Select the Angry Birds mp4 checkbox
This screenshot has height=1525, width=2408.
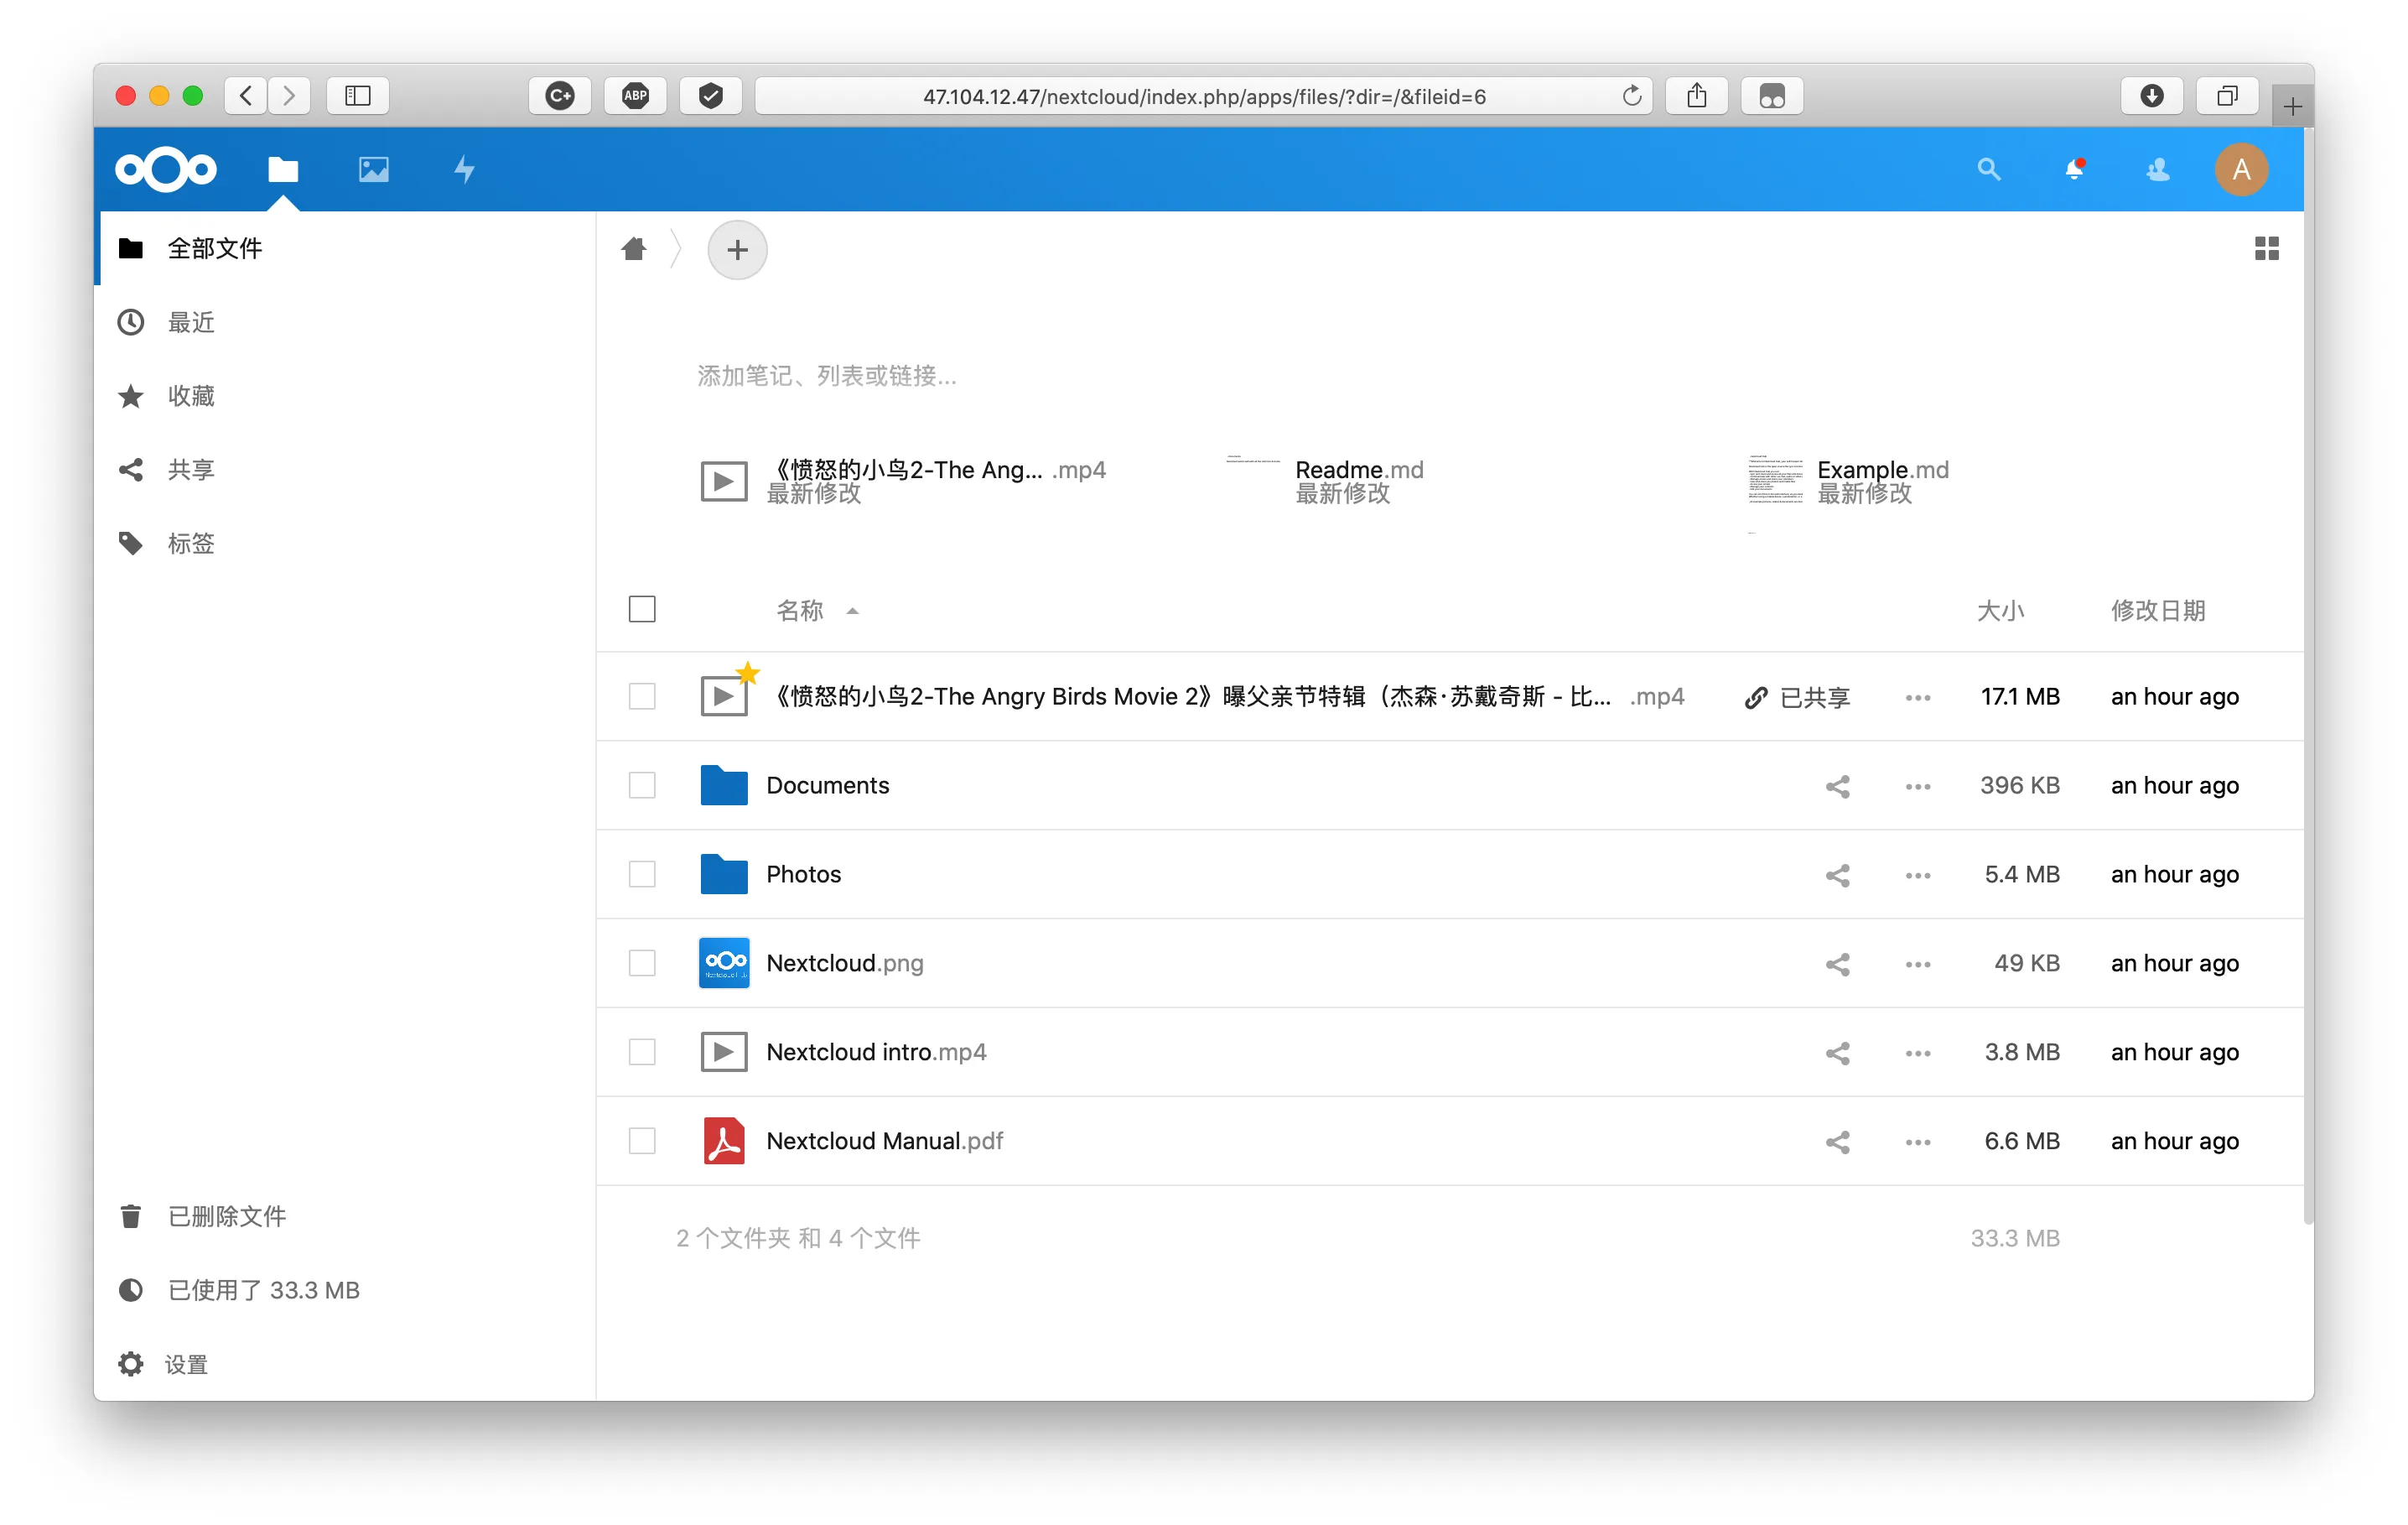point(642,696)
